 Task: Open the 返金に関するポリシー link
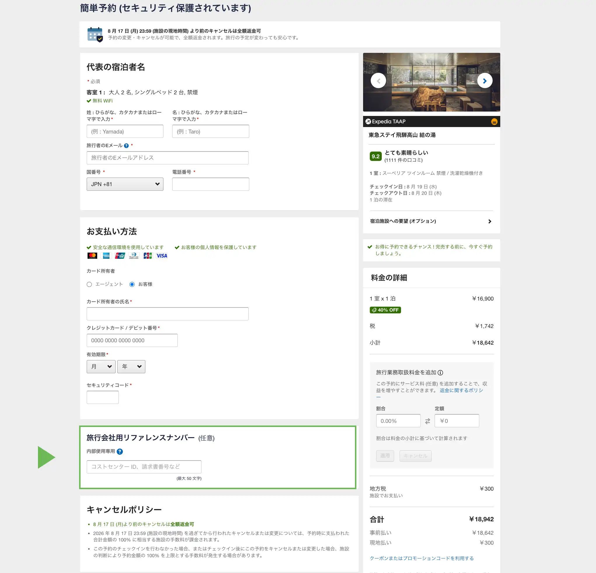pyautogui.click(x=461, y=390)
